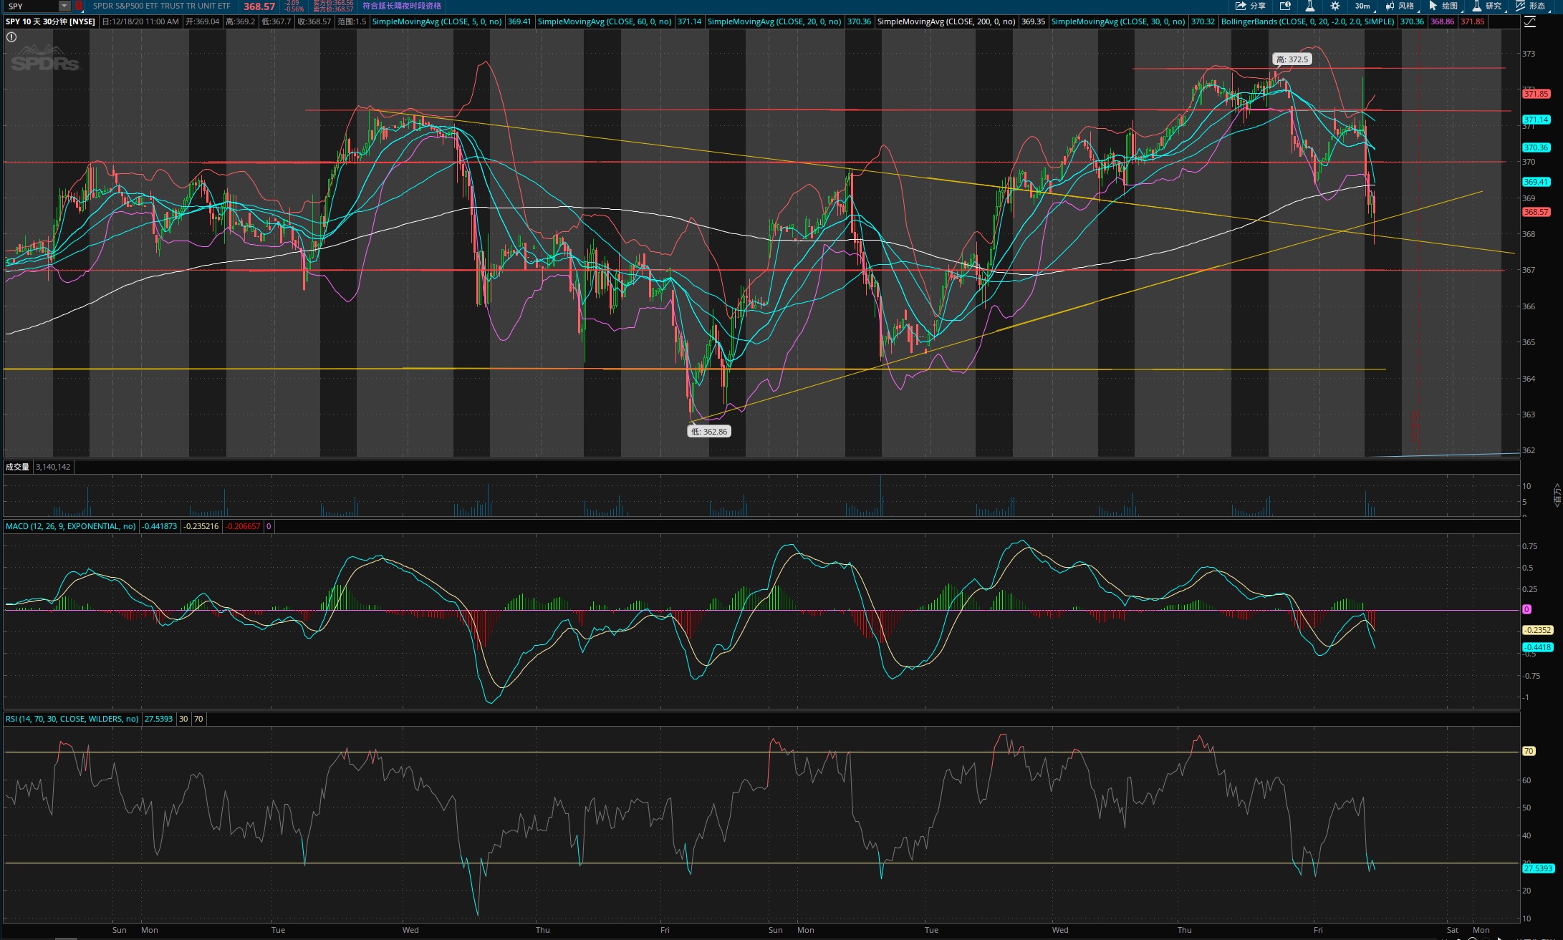Click the MACD (12, 26, 9, EXPONENTIAL, no) label

[x=71, y=526]
